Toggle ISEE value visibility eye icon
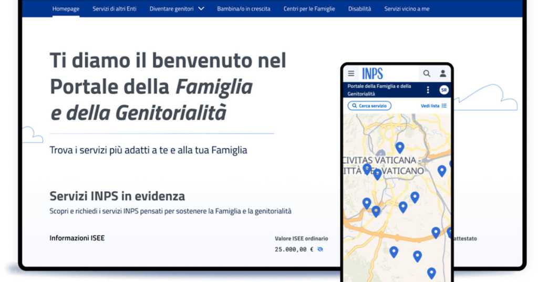538x282 pixels. pyautogui.click(x=320, y=249)
